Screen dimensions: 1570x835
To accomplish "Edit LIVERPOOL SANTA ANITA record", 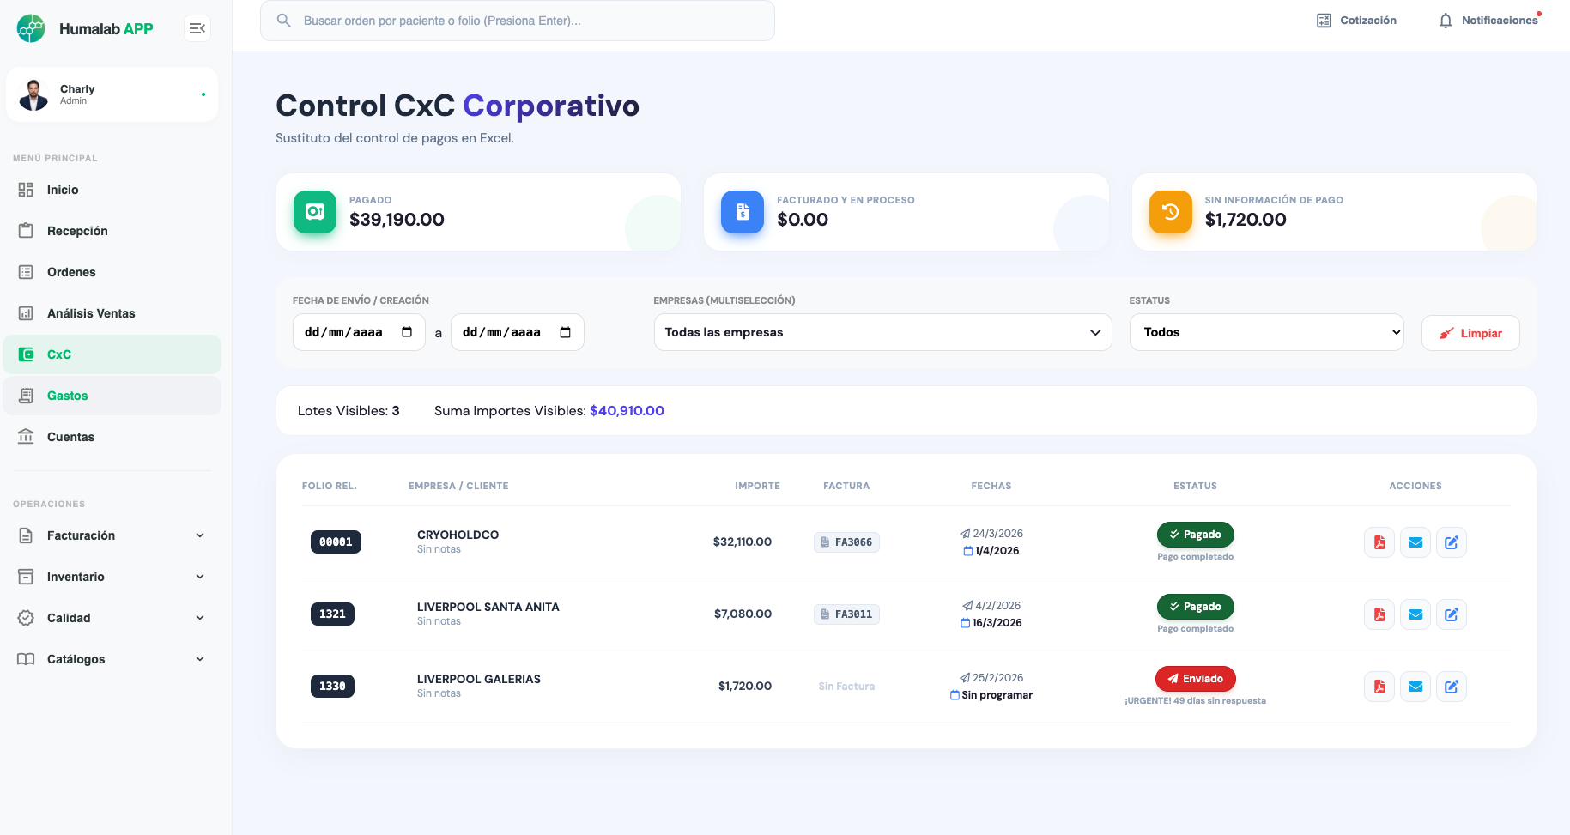I will [x=1452, y=614].
